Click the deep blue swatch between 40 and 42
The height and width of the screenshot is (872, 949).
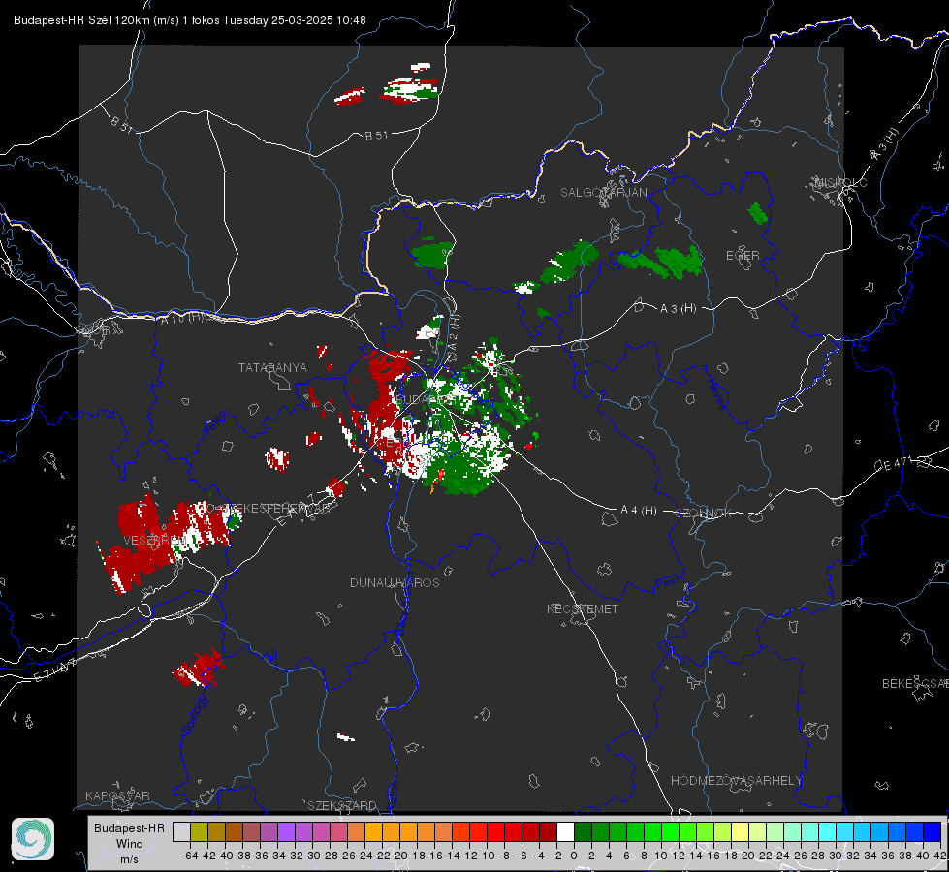(x=932, y=832)
